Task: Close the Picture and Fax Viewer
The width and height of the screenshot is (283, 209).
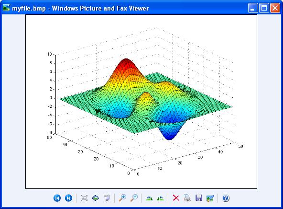Action: tap(275, 8)
